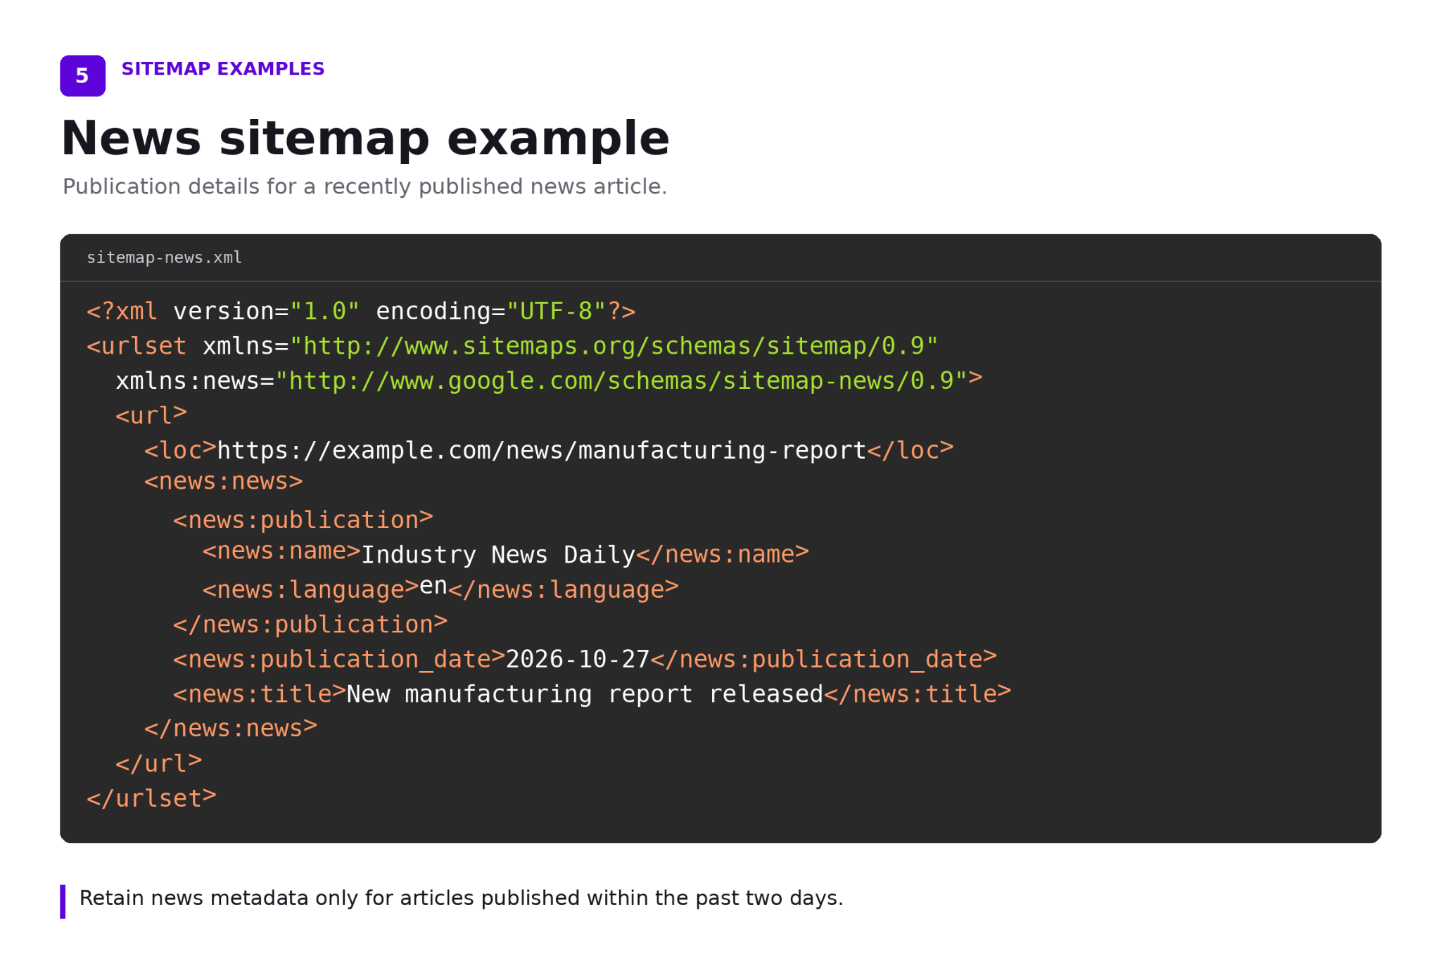Click the closing </news:publication> tag
Screen dimensions: 1441x960
(x=310, y=625)
